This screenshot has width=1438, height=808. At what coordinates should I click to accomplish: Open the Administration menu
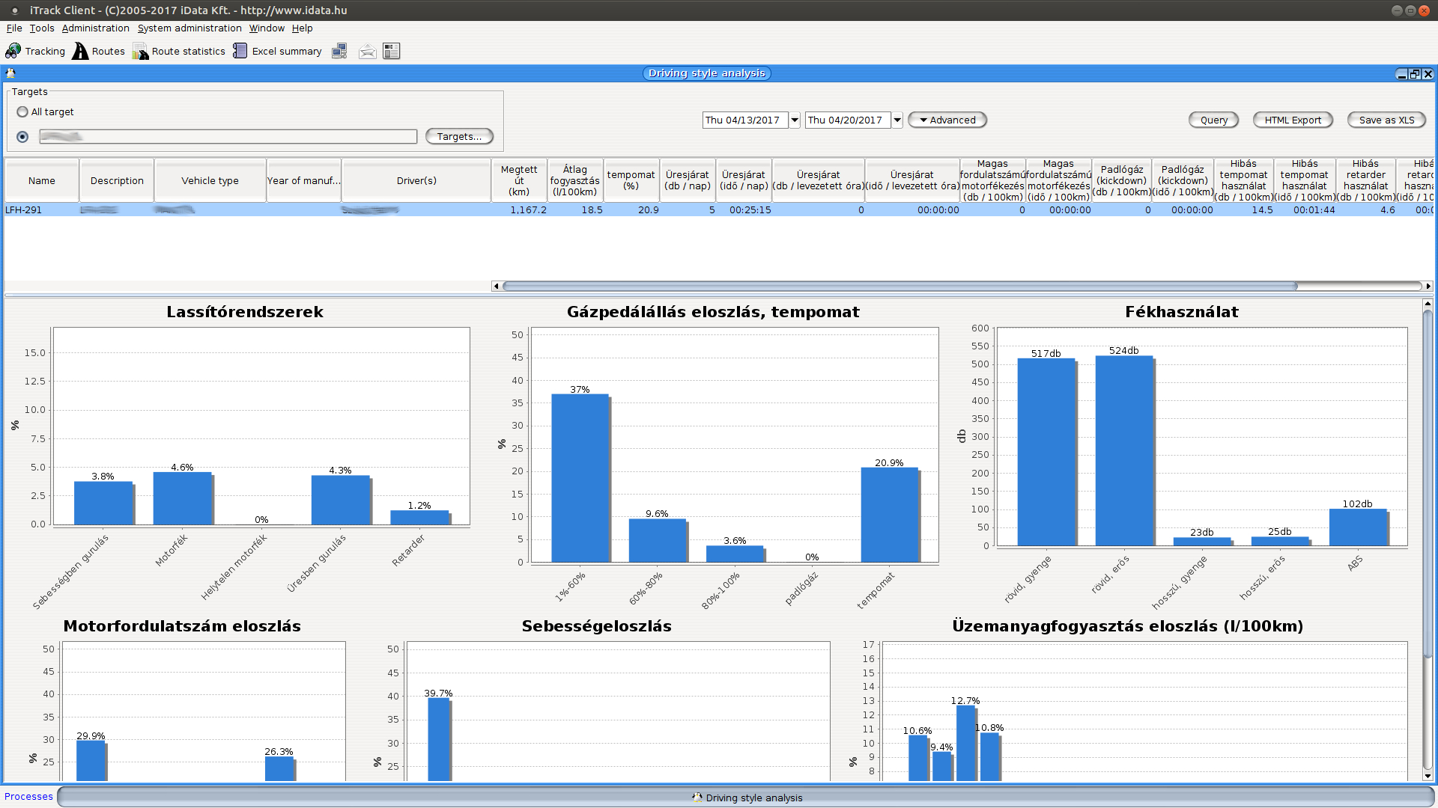(95, 28)
